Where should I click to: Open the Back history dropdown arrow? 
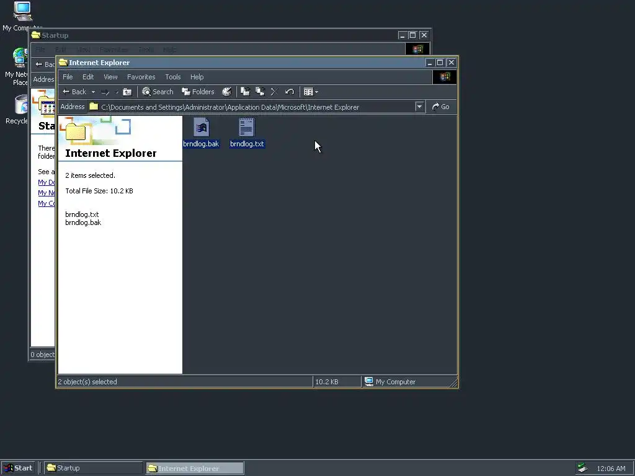click(93, 92)
